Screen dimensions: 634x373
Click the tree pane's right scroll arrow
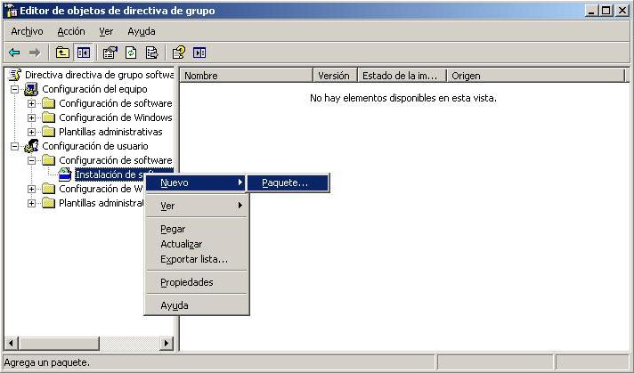(167, 343)
